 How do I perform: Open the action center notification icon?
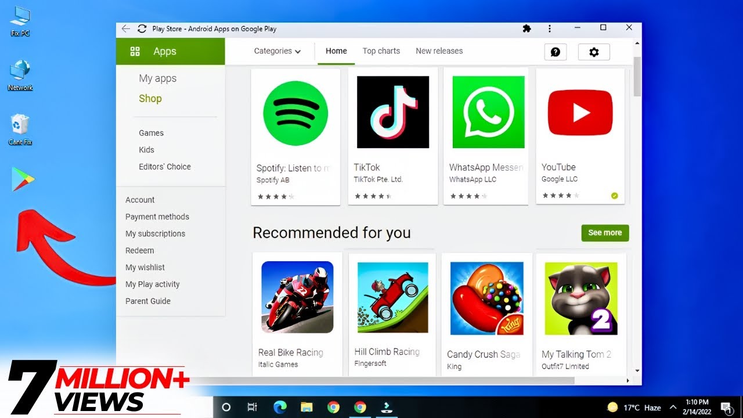point(725,407)
